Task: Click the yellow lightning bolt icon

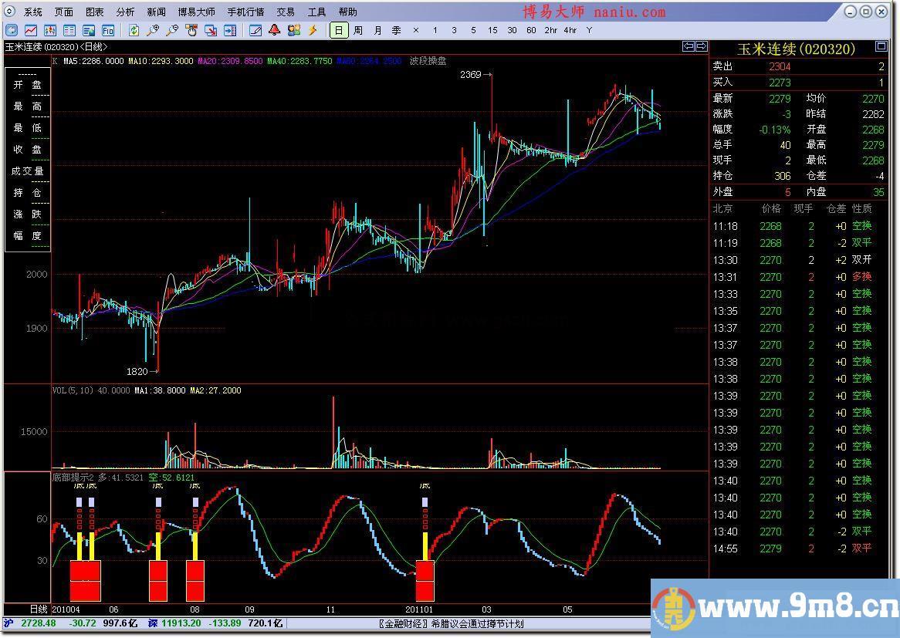Action: tap(313, 31)
